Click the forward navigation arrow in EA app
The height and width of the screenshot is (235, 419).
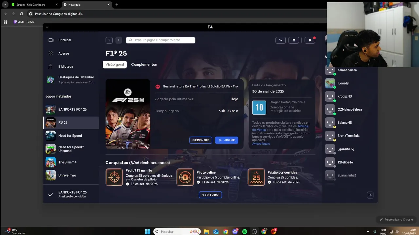118,40
